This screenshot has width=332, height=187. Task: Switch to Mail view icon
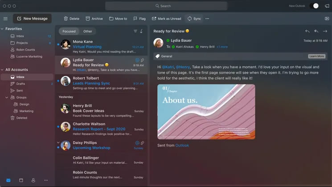point(8,180)
